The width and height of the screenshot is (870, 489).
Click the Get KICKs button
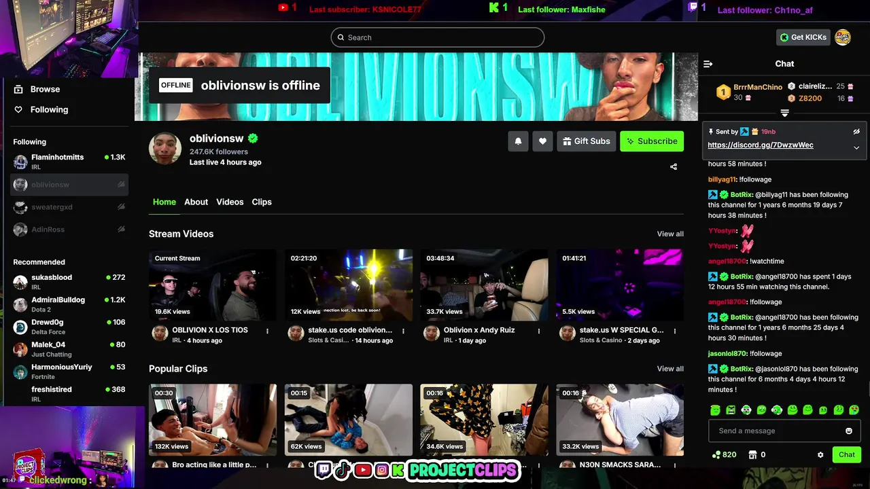[803, 37]
